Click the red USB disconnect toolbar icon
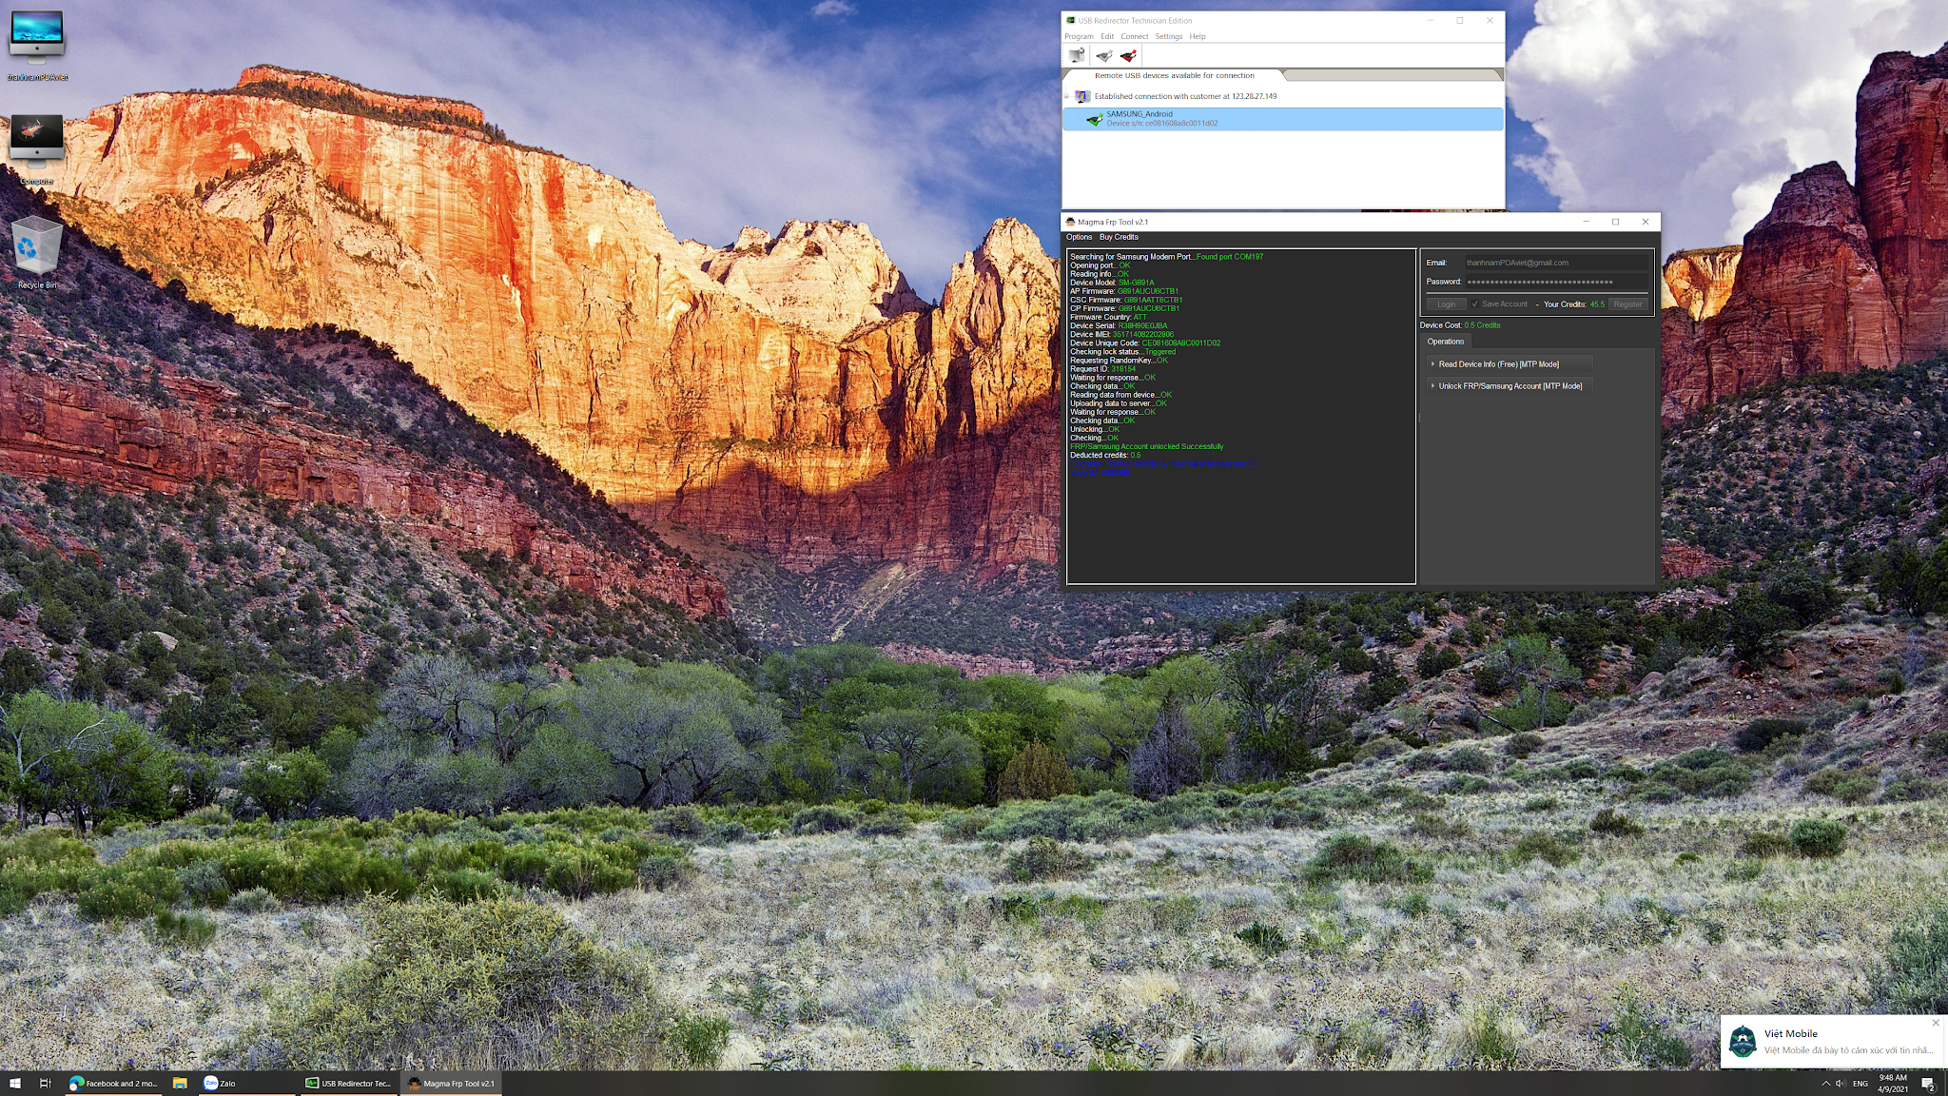The image size is (1948, 1096). click(1128, 55)
